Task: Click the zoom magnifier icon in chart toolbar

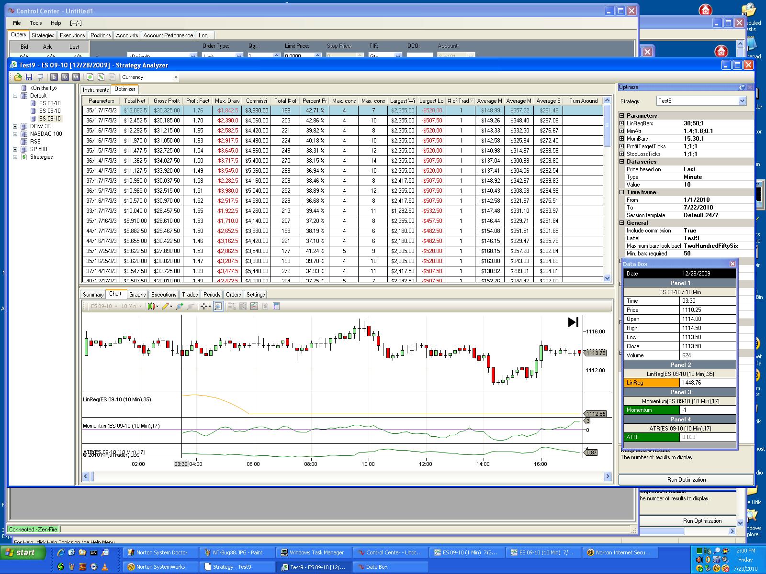Action: click(x=218, y=306)
